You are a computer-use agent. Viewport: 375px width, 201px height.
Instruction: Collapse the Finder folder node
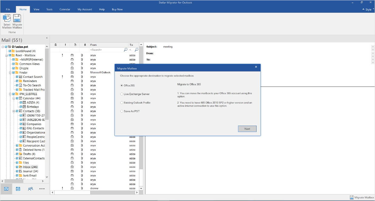tap(10, 72)
